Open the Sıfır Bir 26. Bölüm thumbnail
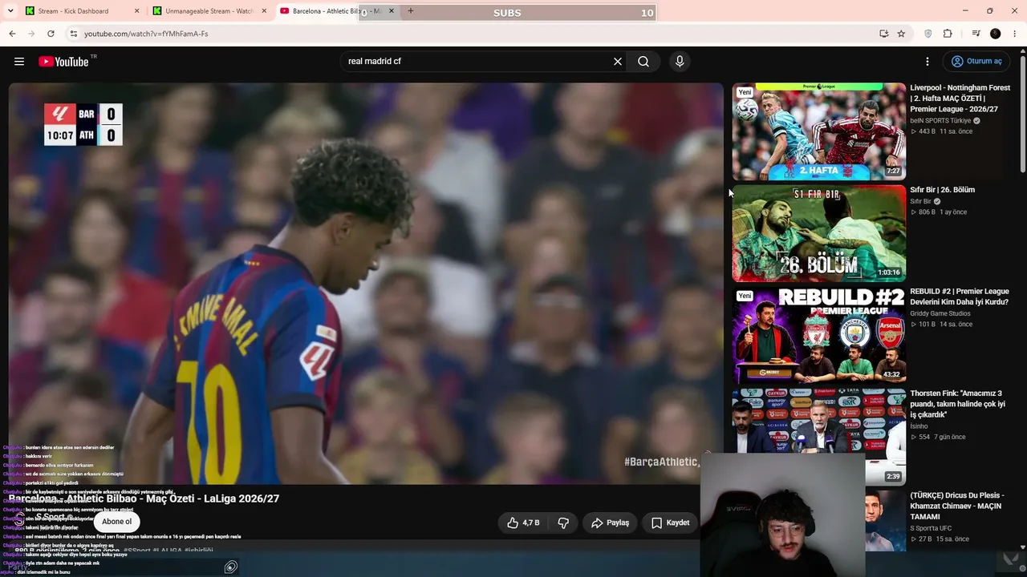Image resolution: width=1027 pixels, height=577 pixels. click(x=818, y=233)
